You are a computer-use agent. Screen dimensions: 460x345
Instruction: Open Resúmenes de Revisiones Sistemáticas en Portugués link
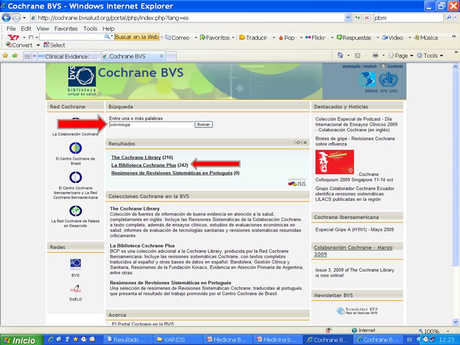pos(172,173)
